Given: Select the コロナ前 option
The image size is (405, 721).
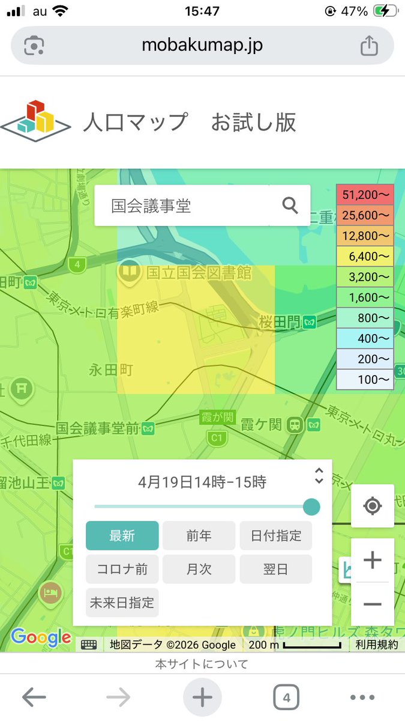Looking at the screenshot, I should click(x=122, y=569).
